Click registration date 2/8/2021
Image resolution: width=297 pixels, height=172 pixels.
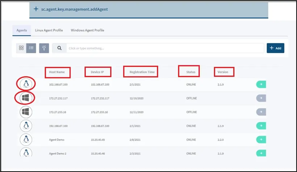coord(135,140)
